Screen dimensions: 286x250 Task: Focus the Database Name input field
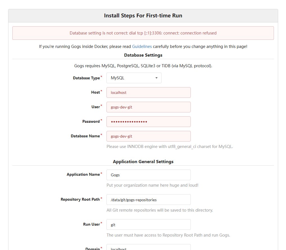pyautogui.click(x=148, y=136)
